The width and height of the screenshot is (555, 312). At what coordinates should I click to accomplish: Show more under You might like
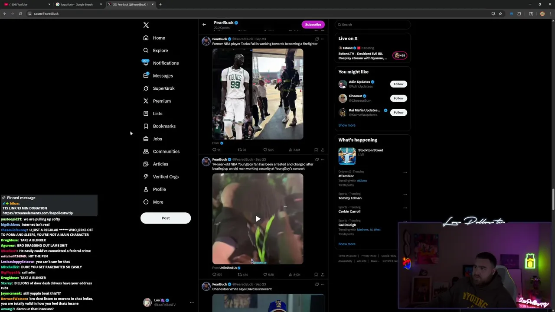(347, 125)
